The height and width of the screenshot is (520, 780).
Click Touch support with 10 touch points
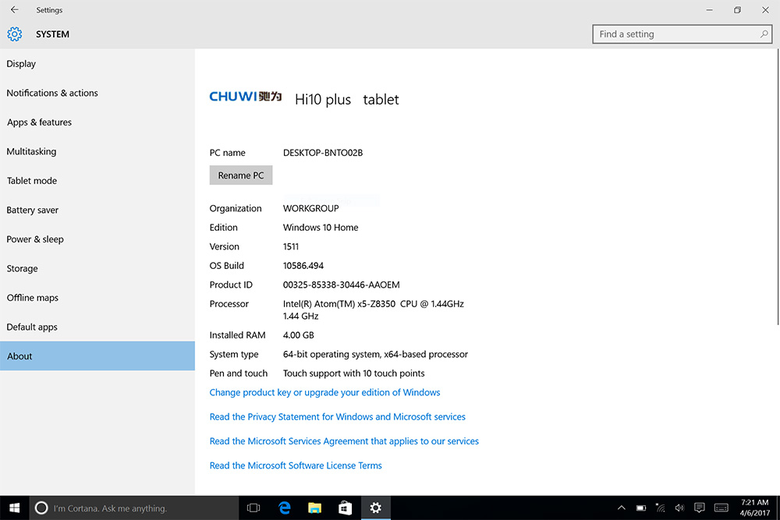click(x=353, y=373)
